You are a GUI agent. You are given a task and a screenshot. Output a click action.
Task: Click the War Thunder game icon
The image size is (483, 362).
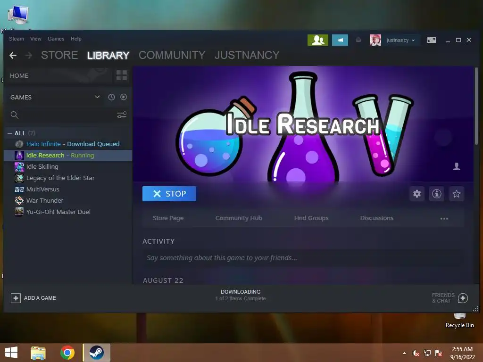pos(19,200)
